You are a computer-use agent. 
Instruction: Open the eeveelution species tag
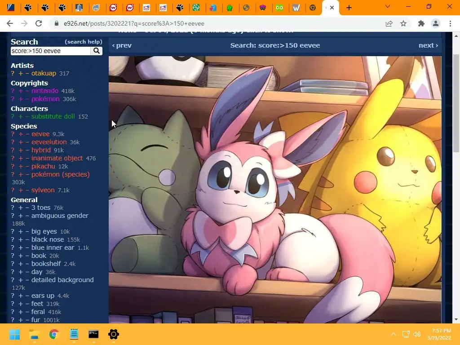(x=49, y=142)
